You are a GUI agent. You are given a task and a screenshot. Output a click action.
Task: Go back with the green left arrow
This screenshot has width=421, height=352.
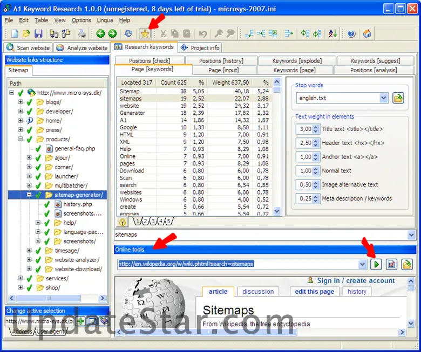coord(100,33)
